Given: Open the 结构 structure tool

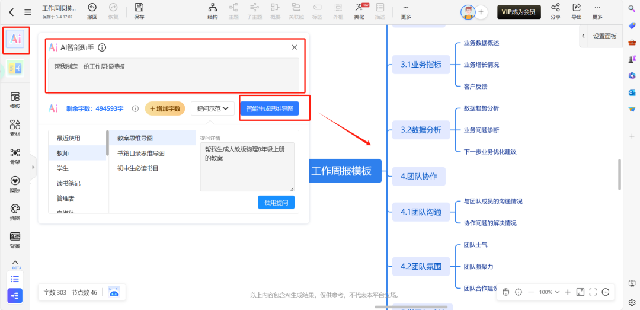Looking at the screenshot, I should 213,11.
